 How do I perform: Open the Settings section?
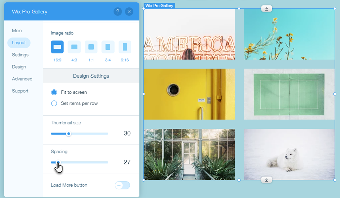pos(20,54)
